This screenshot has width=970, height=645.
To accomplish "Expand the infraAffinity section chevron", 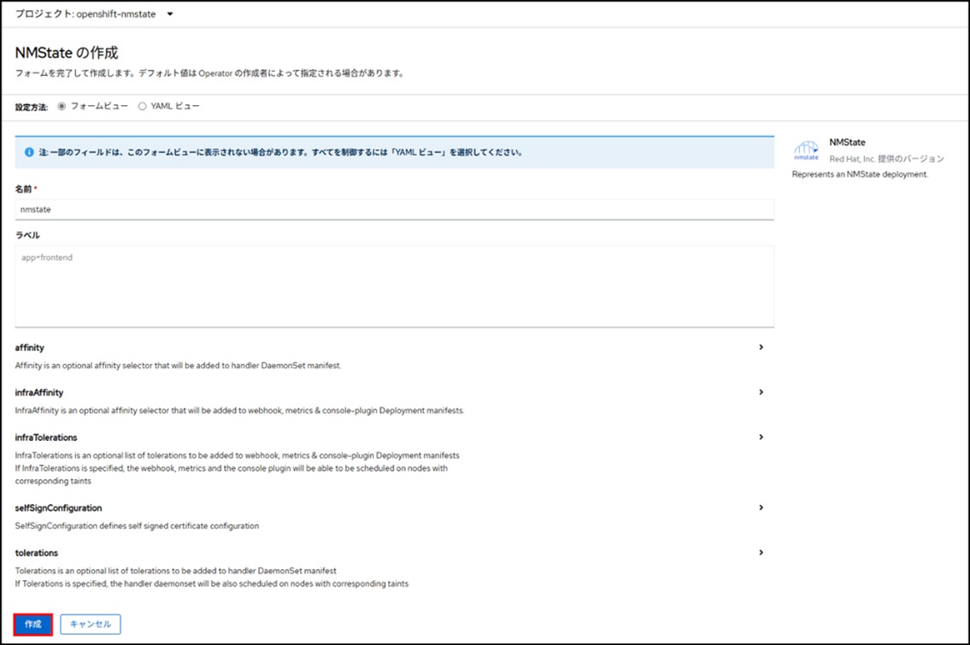I will pos(761,392).
